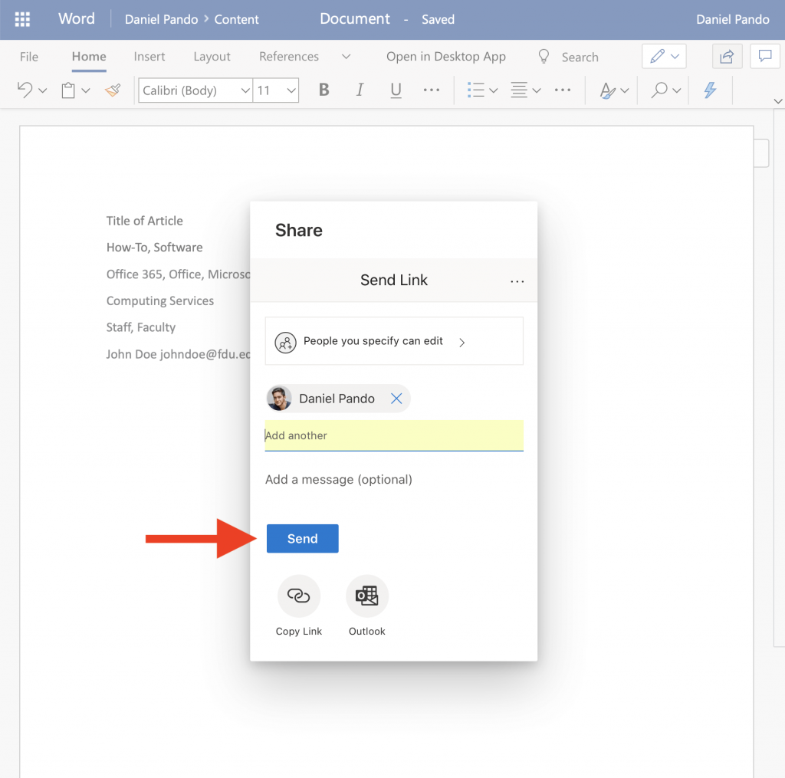Click the How-To, Software text line
Screen dimensions: 785x778
(154, 248)
